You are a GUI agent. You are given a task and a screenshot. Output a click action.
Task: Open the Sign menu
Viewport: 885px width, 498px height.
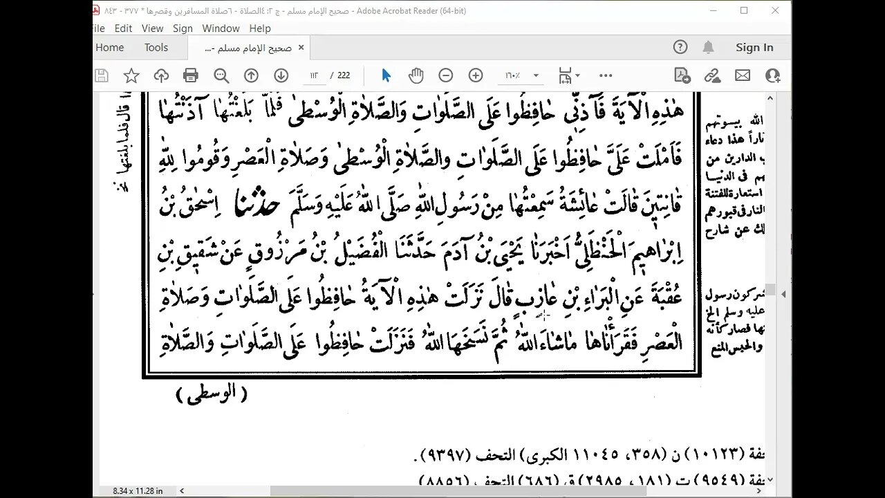point(183,28)
